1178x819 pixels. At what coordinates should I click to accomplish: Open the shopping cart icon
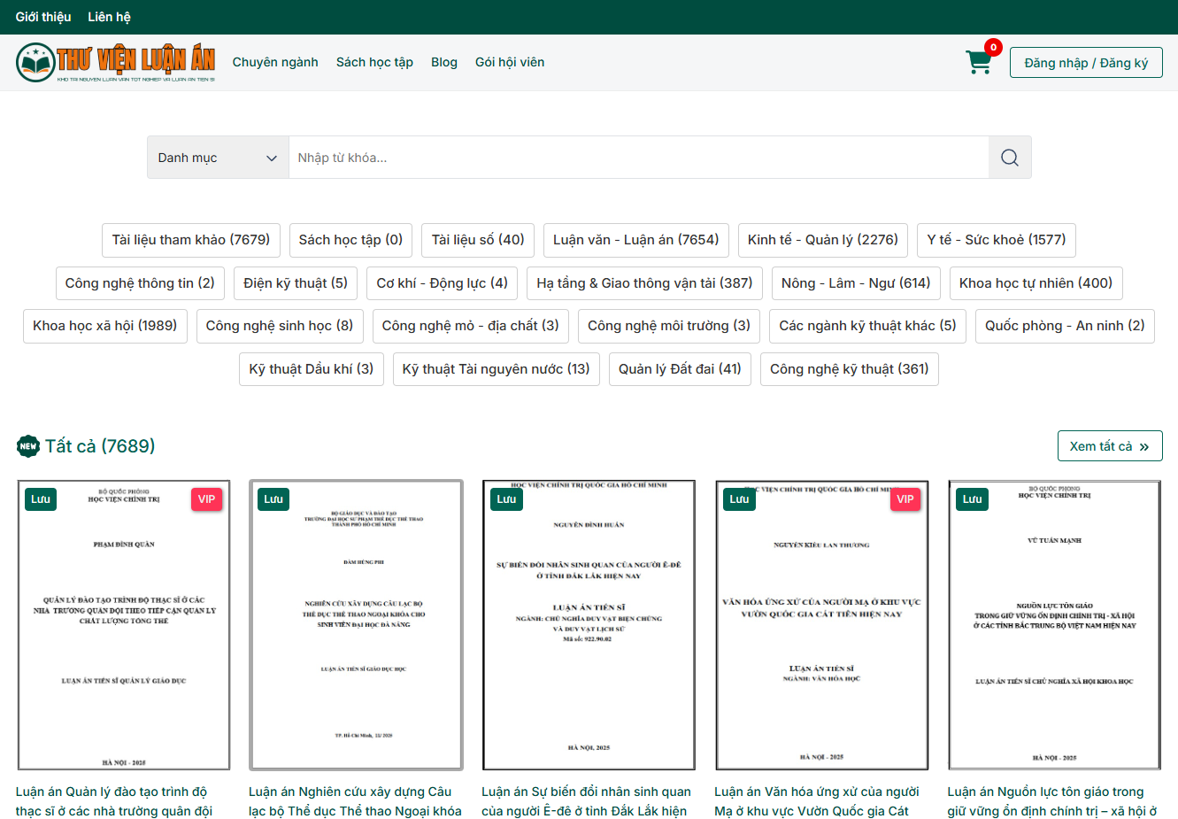979,62
